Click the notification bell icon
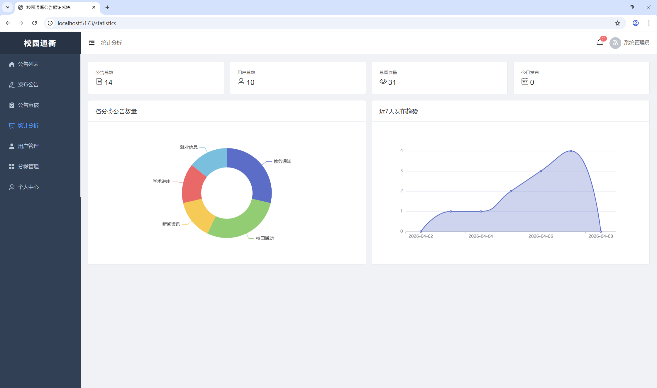Viewport: 657px width, 388px height. click(600, 43)
